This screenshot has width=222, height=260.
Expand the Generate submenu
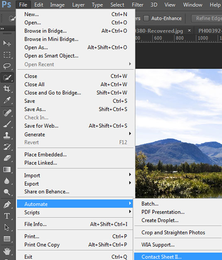[x=75, y=134]
